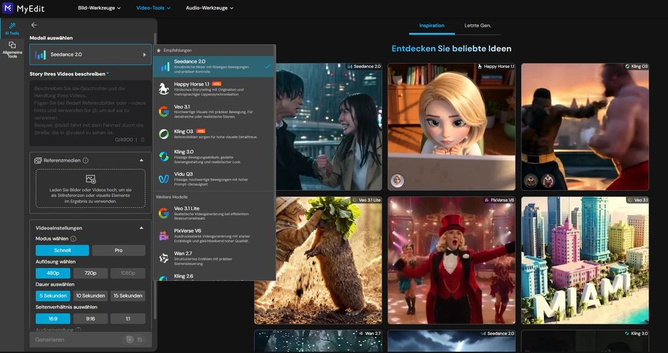Click the 'Weitere Modelle' list heading

coord(172,197)
